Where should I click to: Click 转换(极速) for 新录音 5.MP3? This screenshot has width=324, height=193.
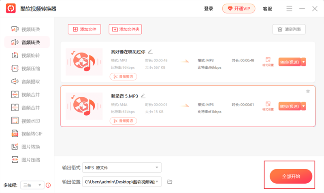pyautogui.click(x=290, y=106)
